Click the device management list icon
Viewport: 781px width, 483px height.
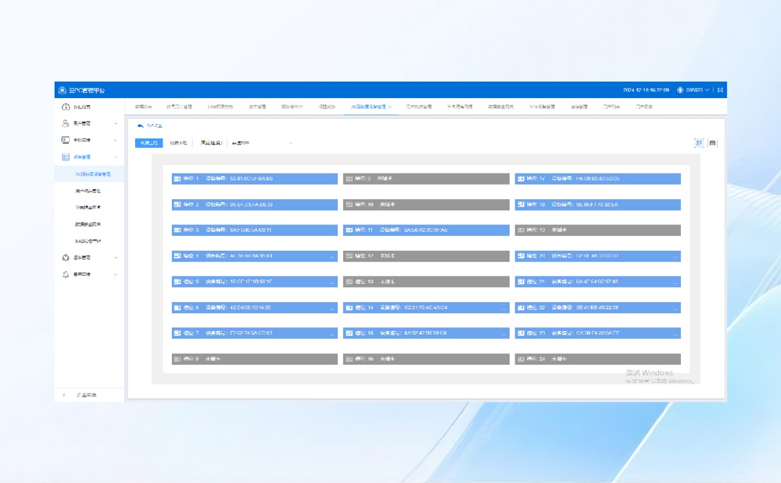[66, 158]
